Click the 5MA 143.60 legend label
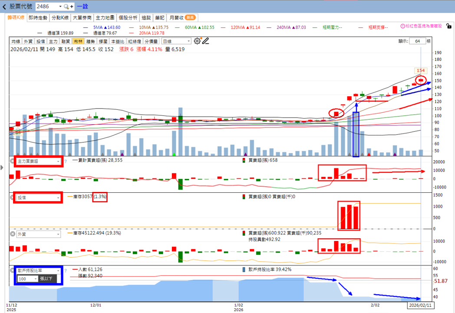Viewport: 455px width, 313px height. [106, 27]
